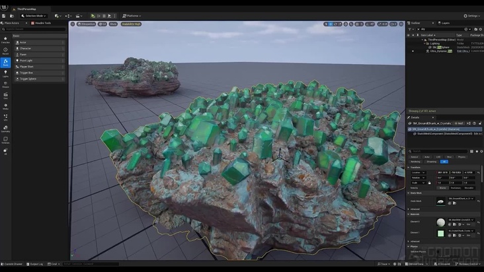This screenshot has height=272, width=484.
Task: Set Mobility to Stationary
Action: click(x=456, y=188)
